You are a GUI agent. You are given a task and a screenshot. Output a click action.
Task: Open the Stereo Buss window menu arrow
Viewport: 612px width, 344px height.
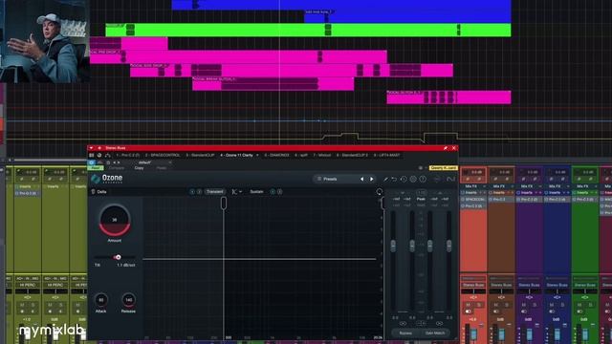point(92,148)
